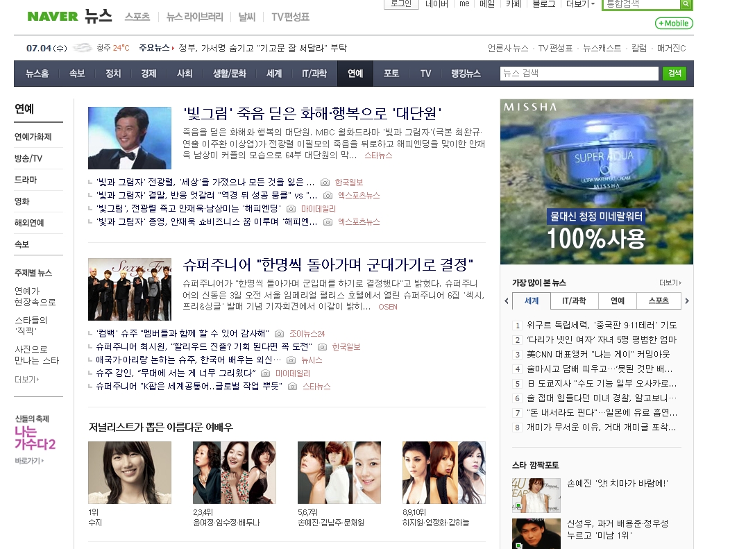This screenshot has height=549, width=755.
Task: Open TV편성표 link beside 날씨
Action: 290,17
